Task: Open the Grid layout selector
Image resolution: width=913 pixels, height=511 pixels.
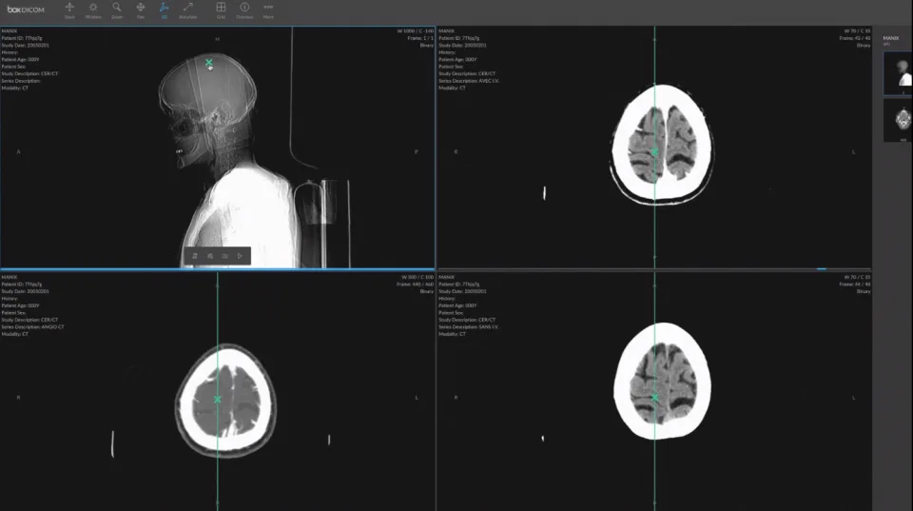Action: [x=221, y=10]
